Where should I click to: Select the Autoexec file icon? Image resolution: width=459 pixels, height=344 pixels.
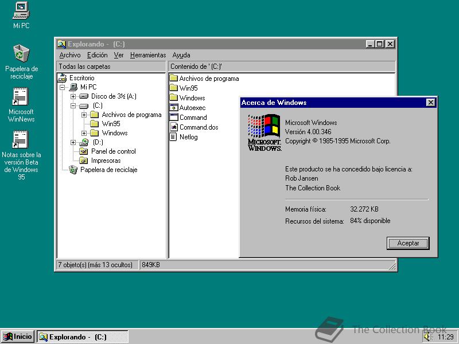[174, 107]
